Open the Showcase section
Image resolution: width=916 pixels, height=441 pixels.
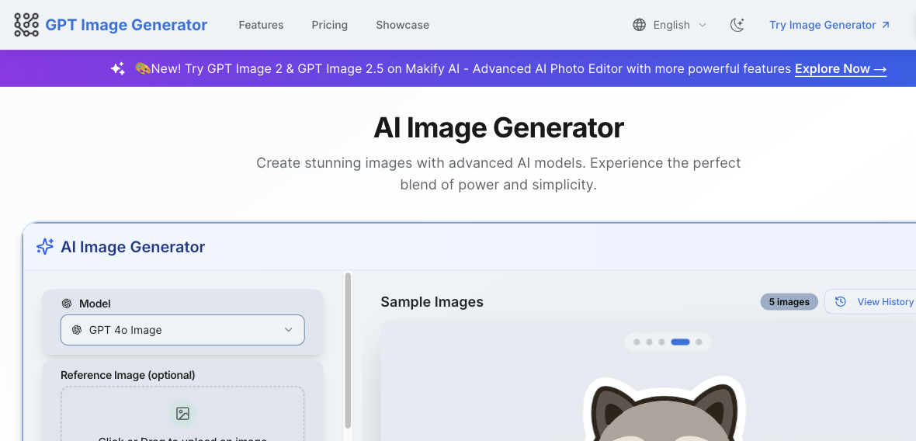[x=403, y=25]
